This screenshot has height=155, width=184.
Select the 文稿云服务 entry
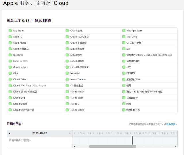tap(132, 98)
